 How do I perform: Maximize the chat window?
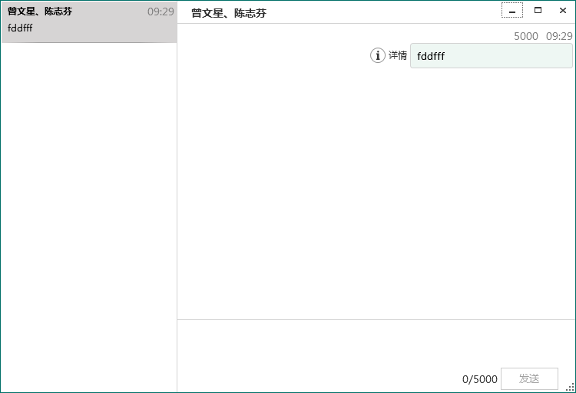point(538,11)
